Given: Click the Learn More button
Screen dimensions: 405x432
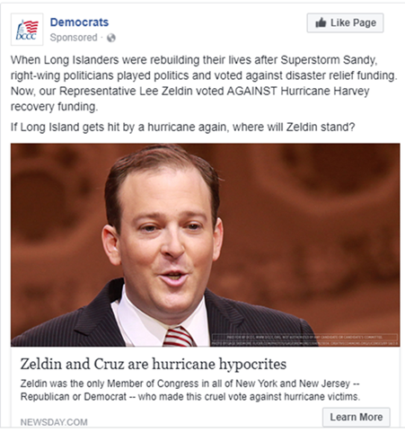Looking at the screenshot, I should [357, 417].
